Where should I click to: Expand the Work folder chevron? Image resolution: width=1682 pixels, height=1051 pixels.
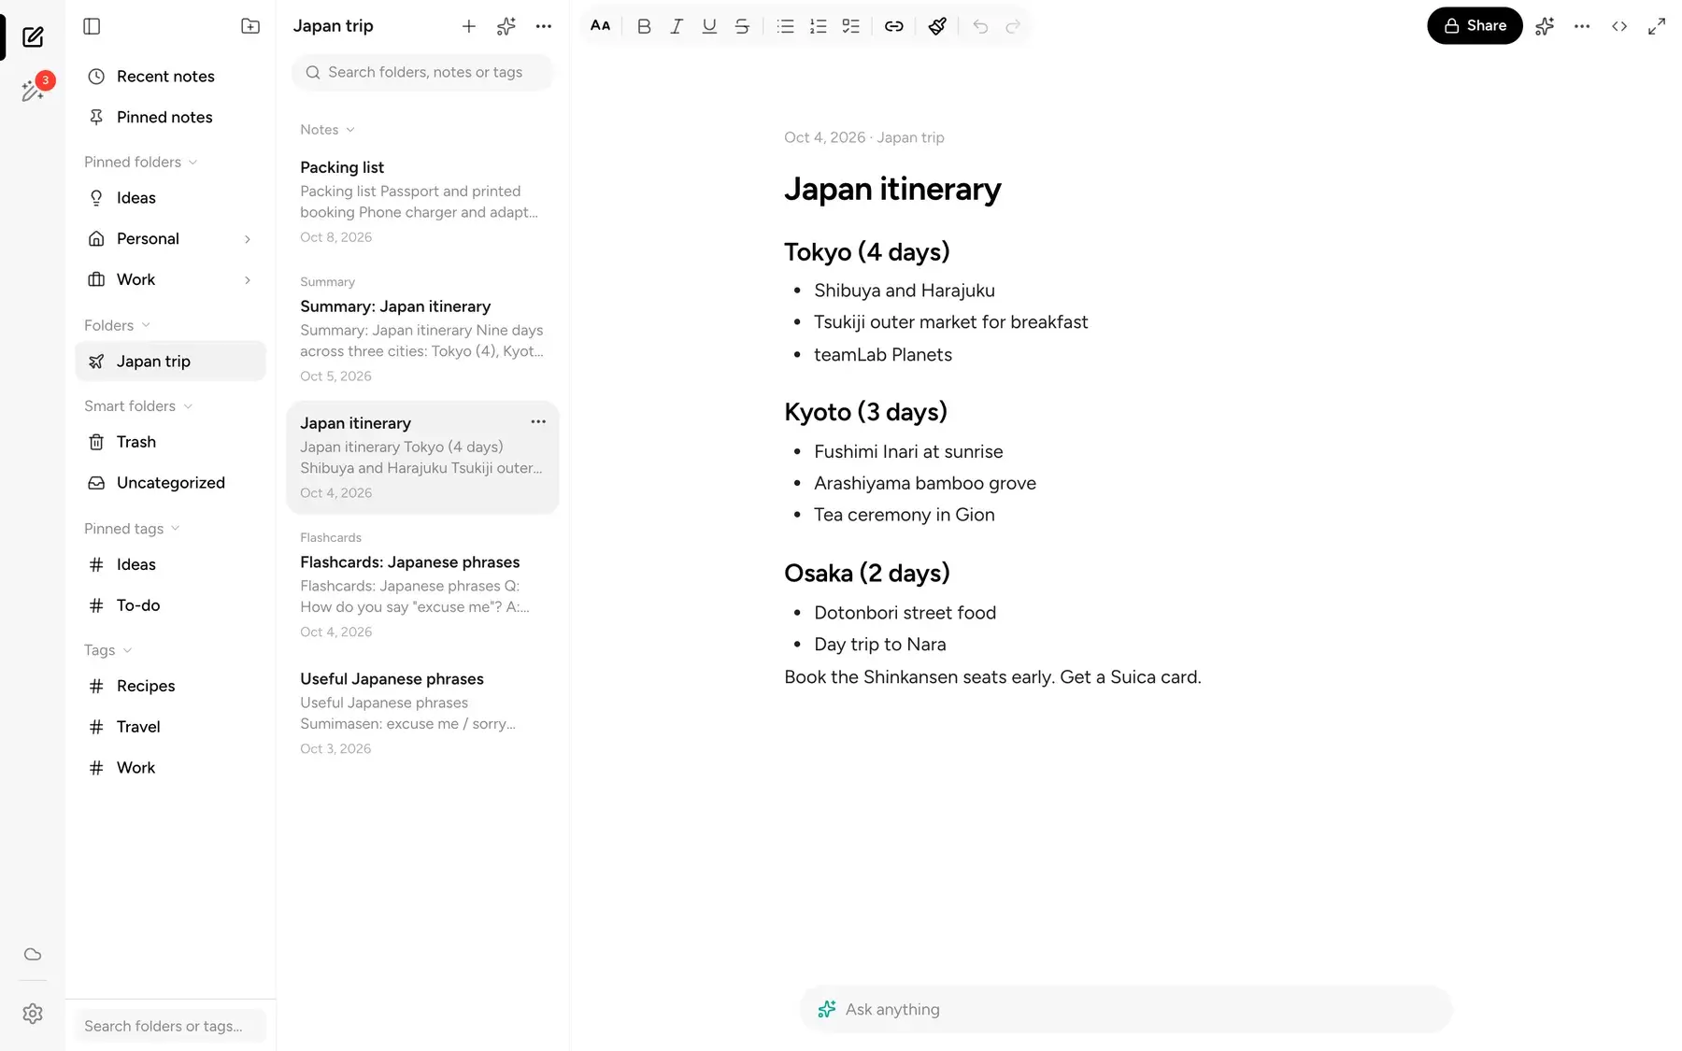click(248, 280)
